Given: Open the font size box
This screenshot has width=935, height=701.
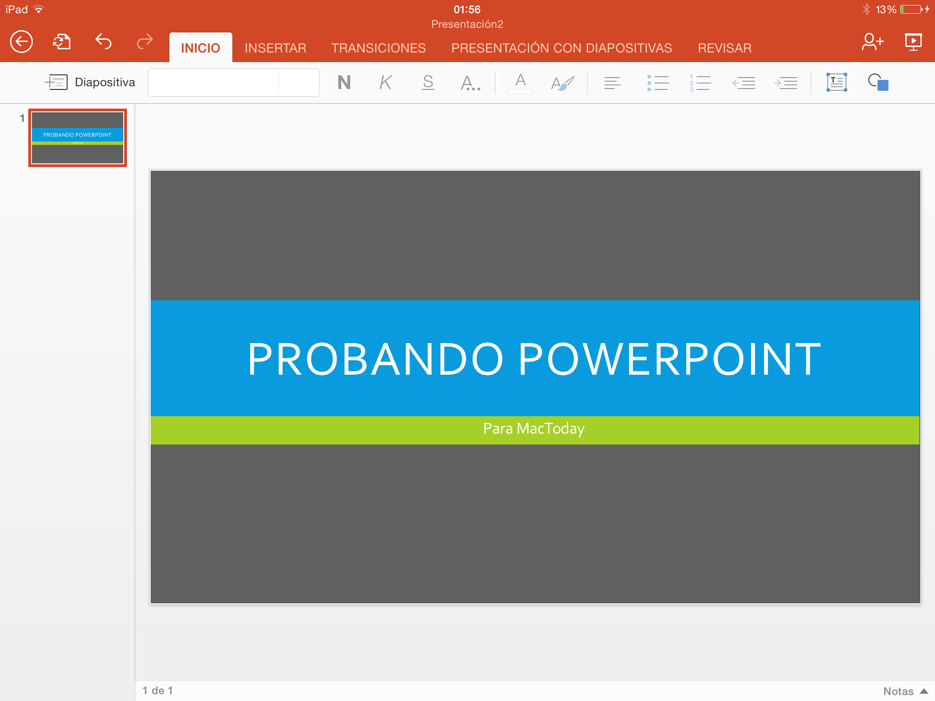Looking at the screenshot, I should [x=299, y=83].
